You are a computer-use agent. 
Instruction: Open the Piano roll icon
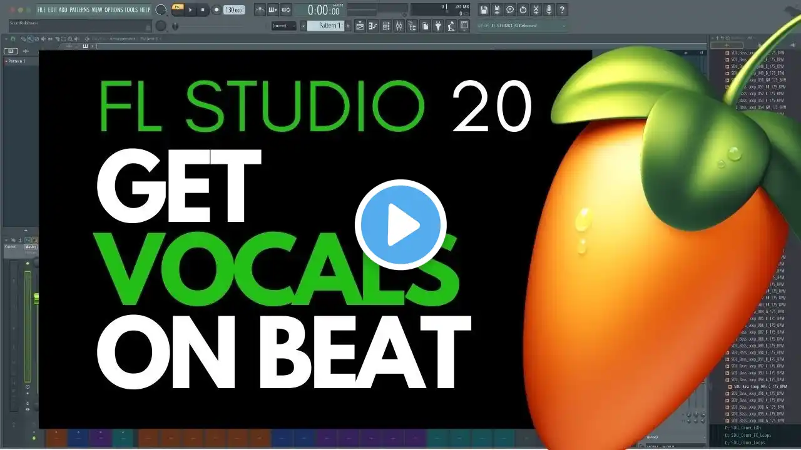(373, 26)
